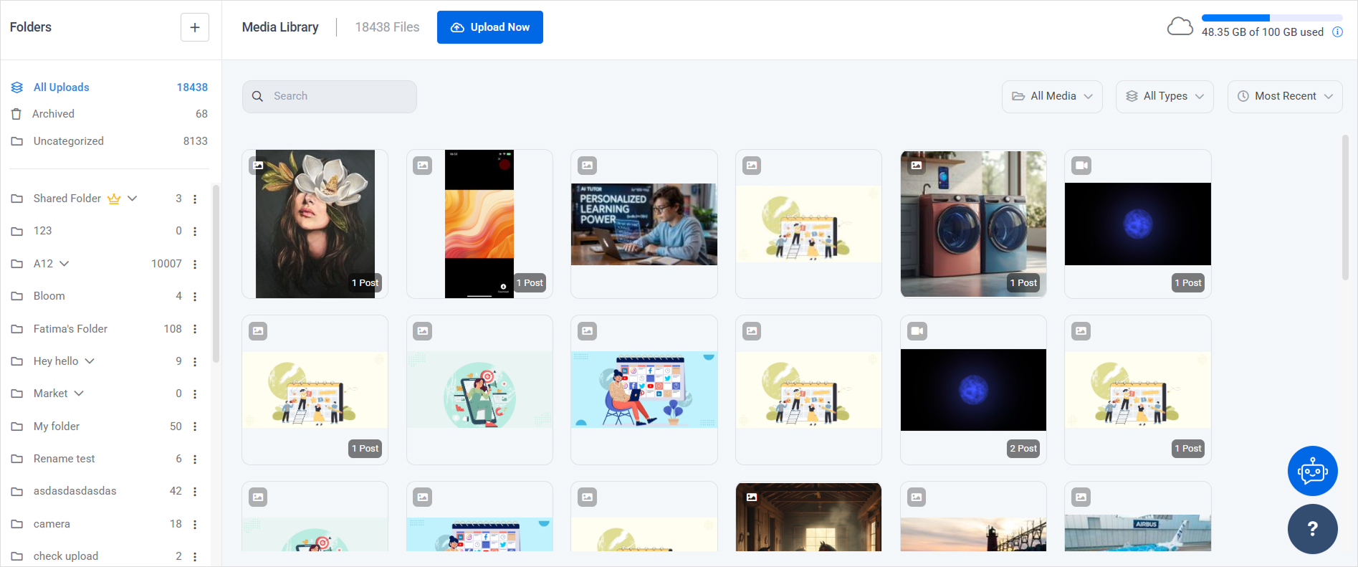The width and height of the screenshot is (1358, 567).
Task: Click the crown icon on Shared Folder
Action: [114, 199]
